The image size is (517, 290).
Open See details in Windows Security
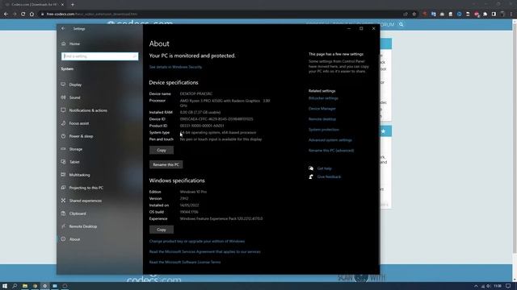click(175, 67)
